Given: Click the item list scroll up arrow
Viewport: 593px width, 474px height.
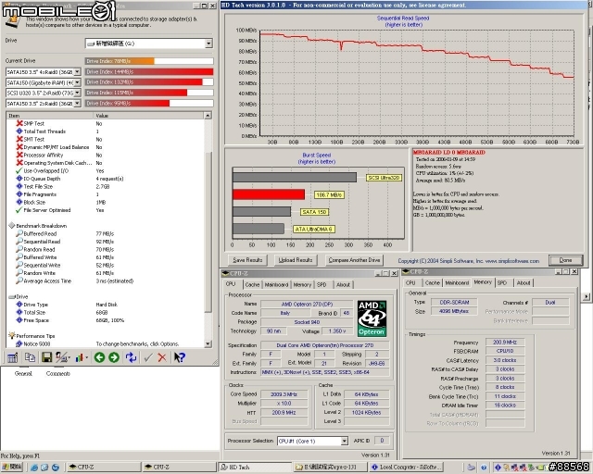Looking at the screenshot, I should point(208,116).
